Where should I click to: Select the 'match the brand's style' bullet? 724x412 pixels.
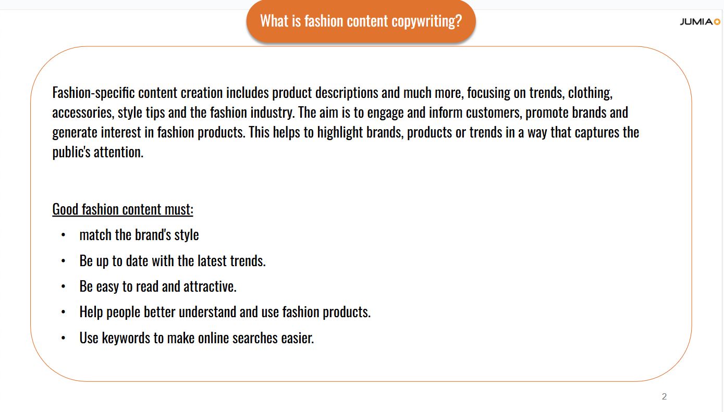139,235
